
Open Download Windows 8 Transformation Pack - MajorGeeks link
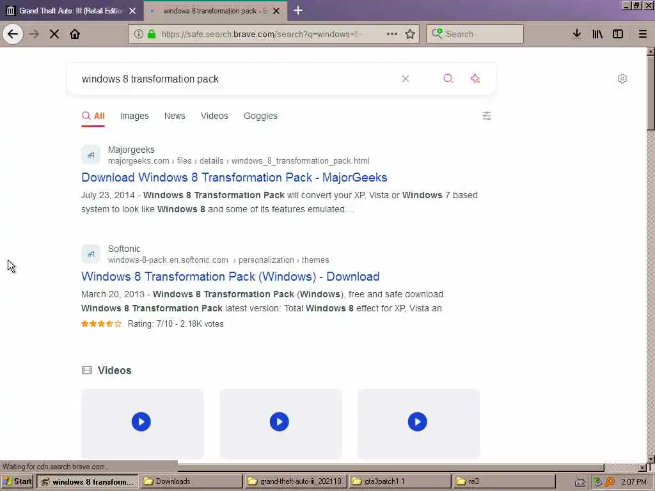pyautogui.click(x=234, y=178)
